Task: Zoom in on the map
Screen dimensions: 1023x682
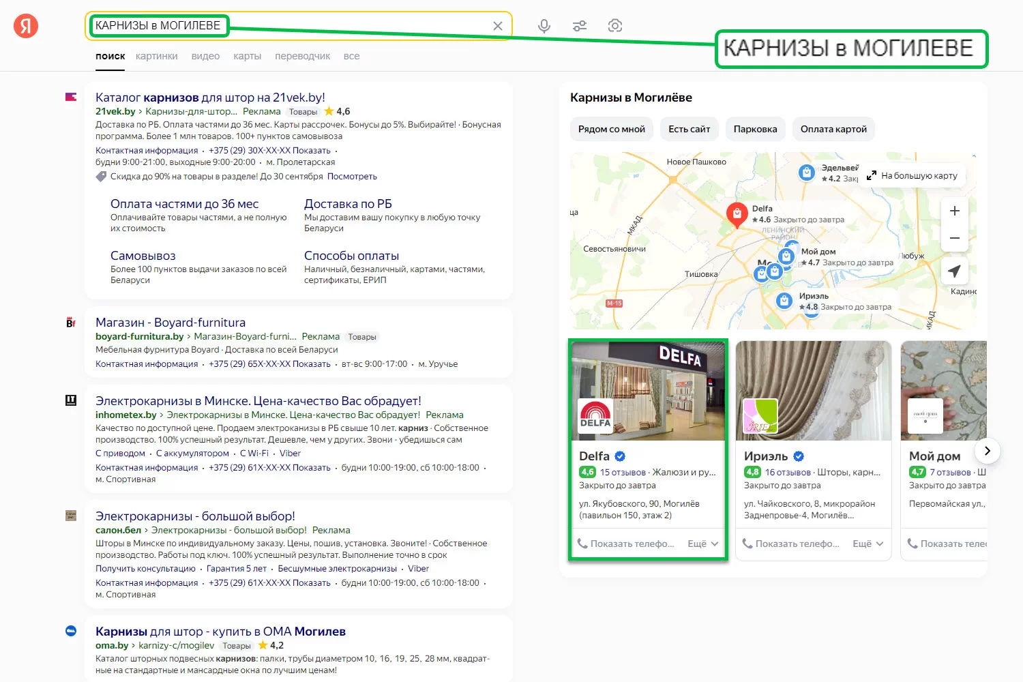Action: [x=955, y=211]
